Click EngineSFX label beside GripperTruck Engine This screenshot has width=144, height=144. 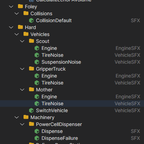pyautogui.click(x=128, y=76)
